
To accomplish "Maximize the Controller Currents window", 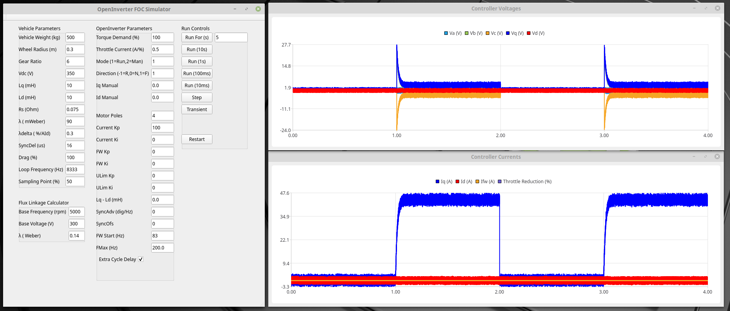I will click(x=706, y=156).
